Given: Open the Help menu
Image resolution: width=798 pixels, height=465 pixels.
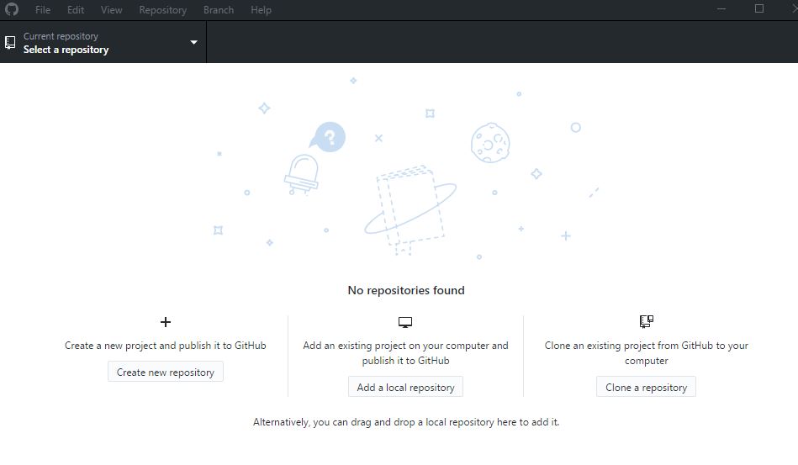Looking at the screenshot, I should pyautogui.click(x=261, y=9).
